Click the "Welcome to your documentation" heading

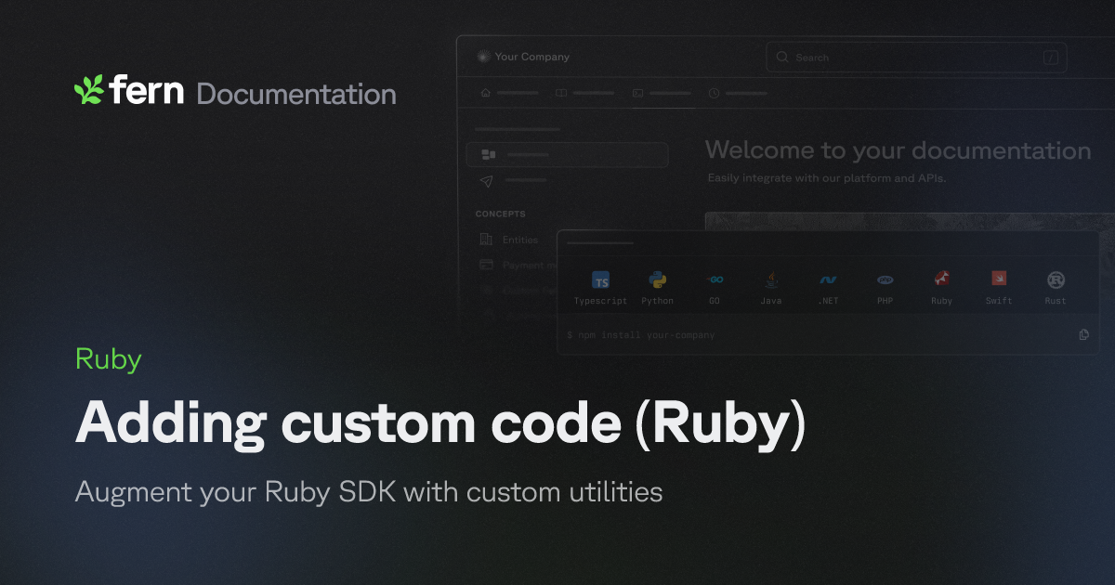[x=899, y=150]
